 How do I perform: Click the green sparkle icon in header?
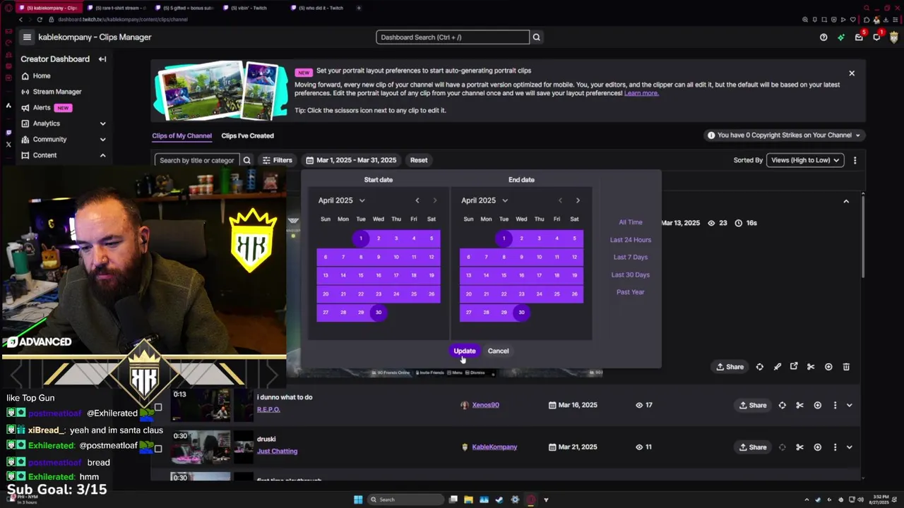[841, 37]
